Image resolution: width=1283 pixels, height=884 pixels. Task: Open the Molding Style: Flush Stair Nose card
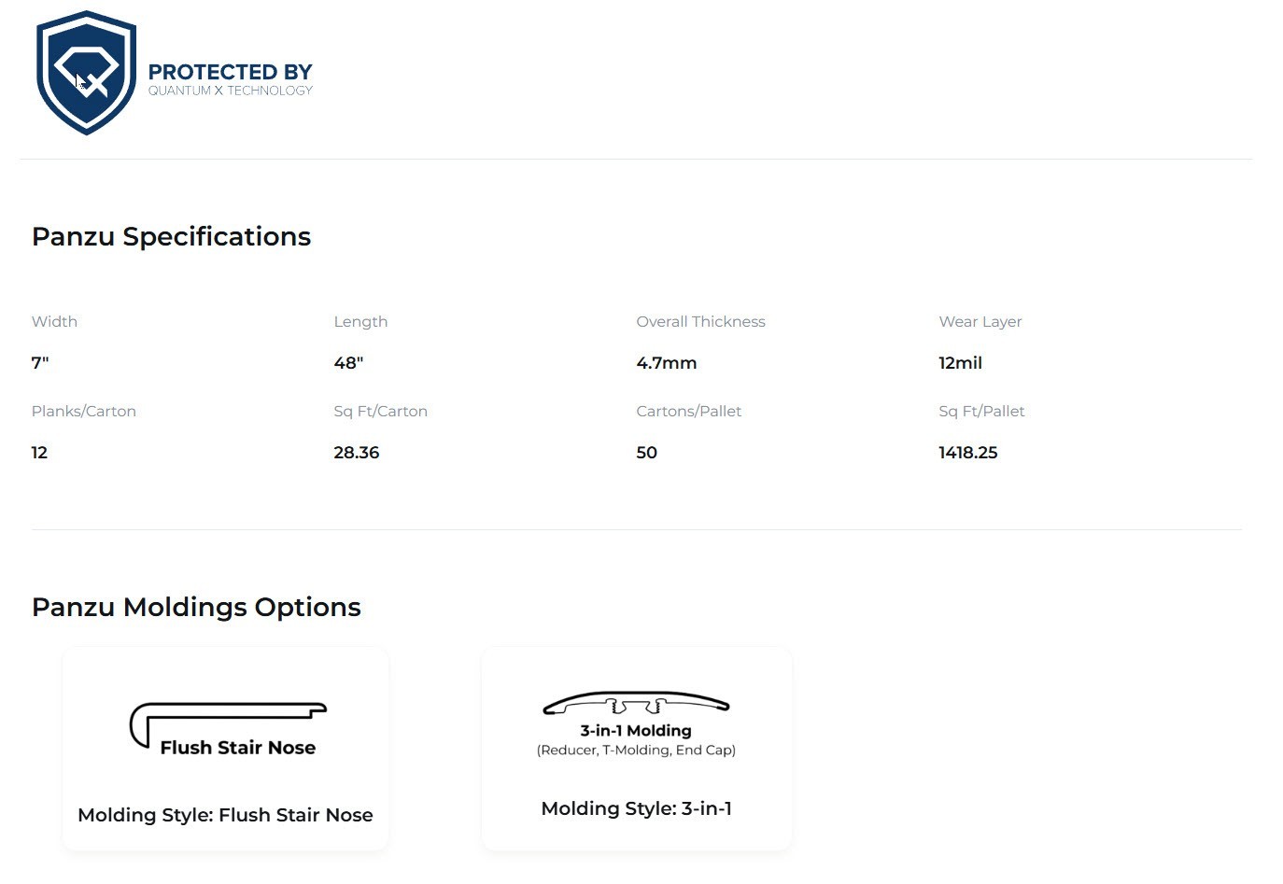225,749
